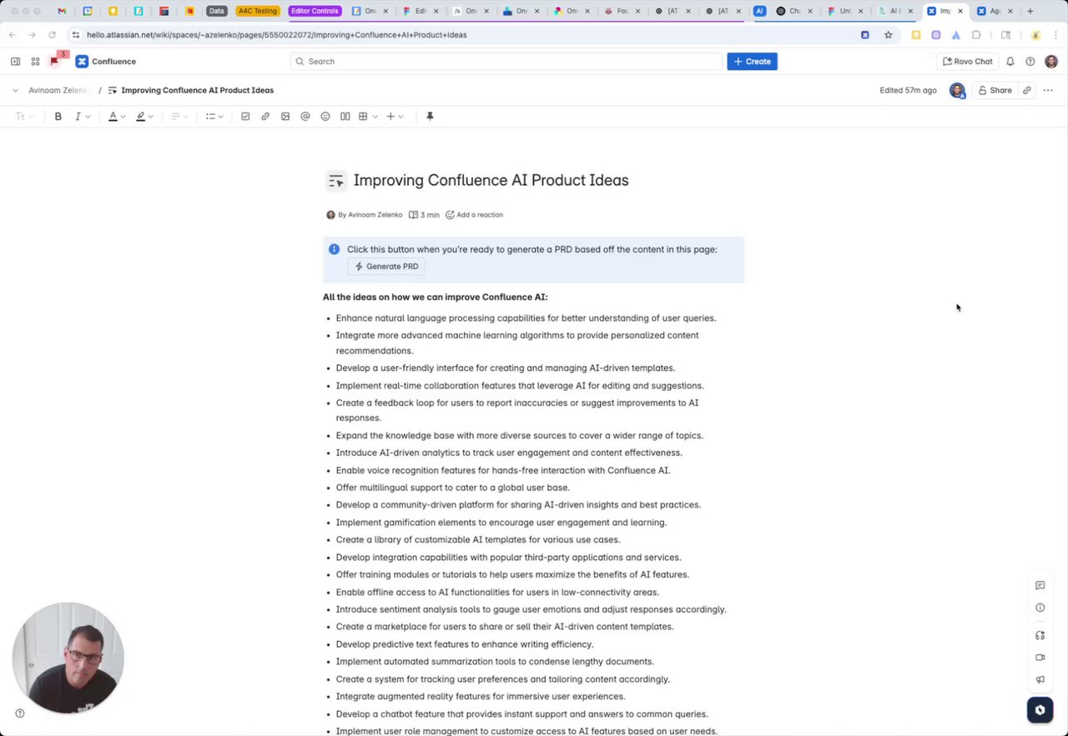Click bullet 'Offer multilingual support to cater'
This screenshot has height=736, width=1068.
(x=453, y=488)
